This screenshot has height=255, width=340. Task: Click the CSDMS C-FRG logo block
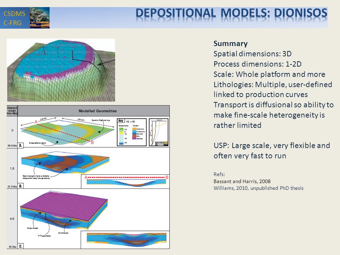15,18
